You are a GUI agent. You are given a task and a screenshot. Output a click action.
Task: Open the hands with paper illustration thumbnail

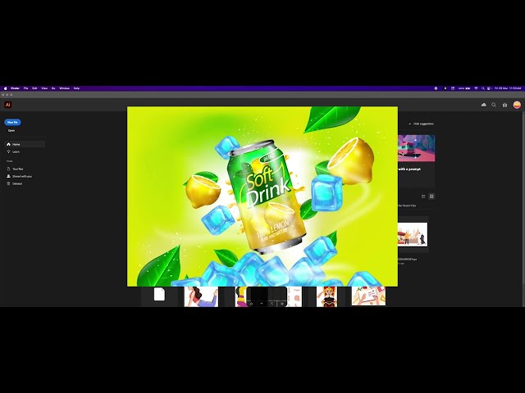[368, 296]
